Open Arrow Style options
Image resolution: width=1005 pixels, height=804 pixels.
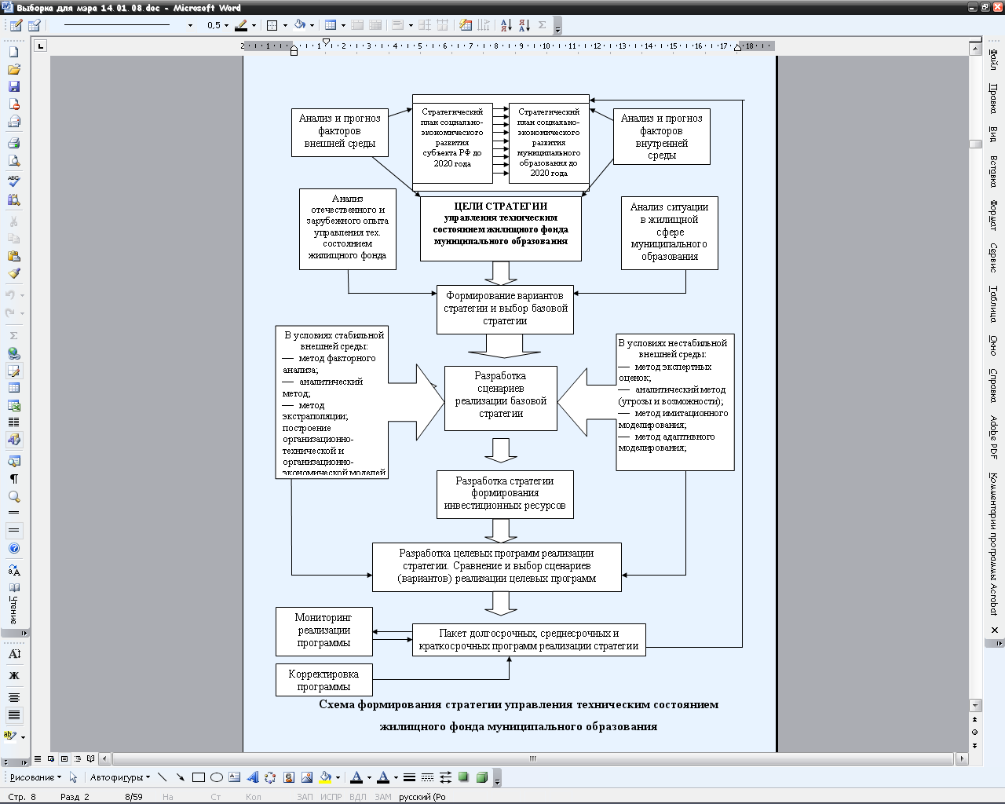445,777
